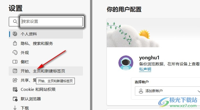The image size is (200, 110).
Task: Click the 开始、主页和新建标签页 window icon
Action: click(15, 71)
